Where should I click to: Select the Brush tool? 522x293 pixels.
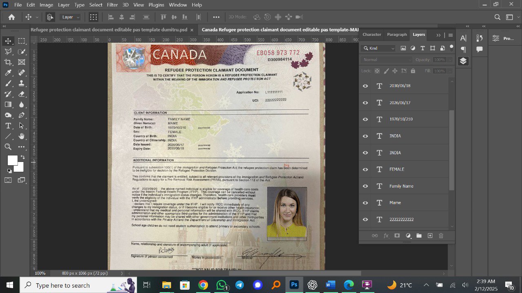(8, 83)
